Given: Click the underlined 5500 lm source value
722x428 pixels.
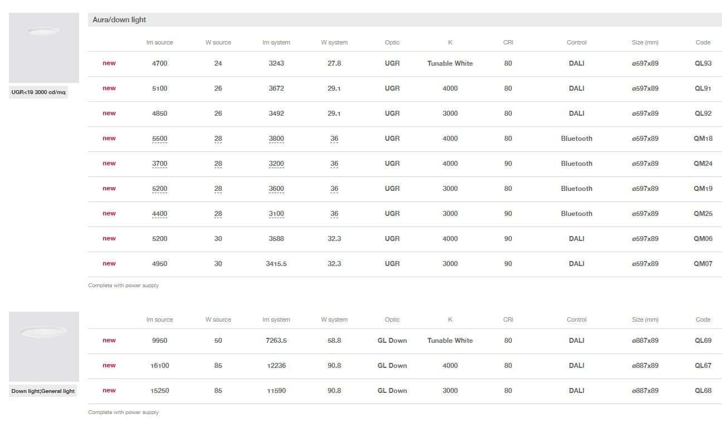Looking at the screenshot, I should click(x=159, y=139).
